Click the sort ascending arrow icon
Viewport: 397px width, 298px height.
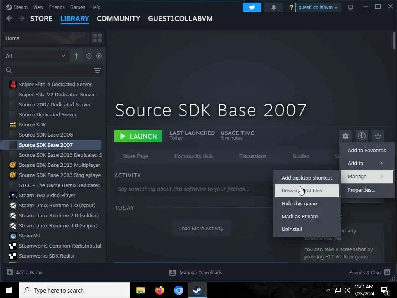tap(76, 56)
